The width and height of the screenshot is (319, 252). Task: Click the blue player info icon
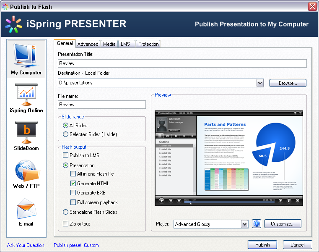click(257, 224)
